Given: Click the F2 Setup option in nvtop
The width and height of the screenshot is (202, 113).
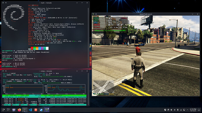Looking at the screenshot, I should (x=6, y=105).
